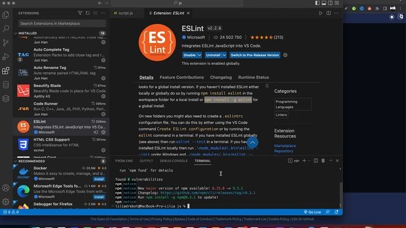Open the database icon in activity bar
The width and height of the screenshot is (406, 228).
(x=6, y=84)
